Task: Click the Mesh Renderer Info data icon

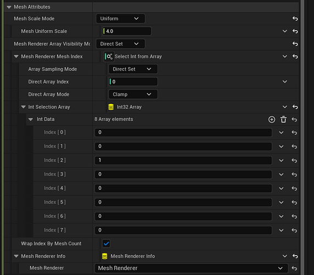Action: coord(105,256)
